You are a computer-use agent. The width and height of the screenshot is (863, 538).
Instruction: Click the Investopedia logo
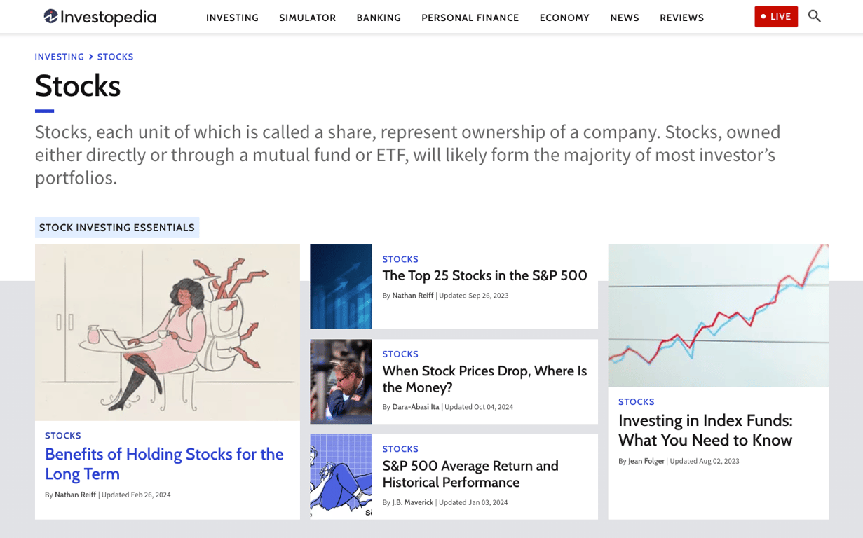pyautogui.click(x=100, y=17)
